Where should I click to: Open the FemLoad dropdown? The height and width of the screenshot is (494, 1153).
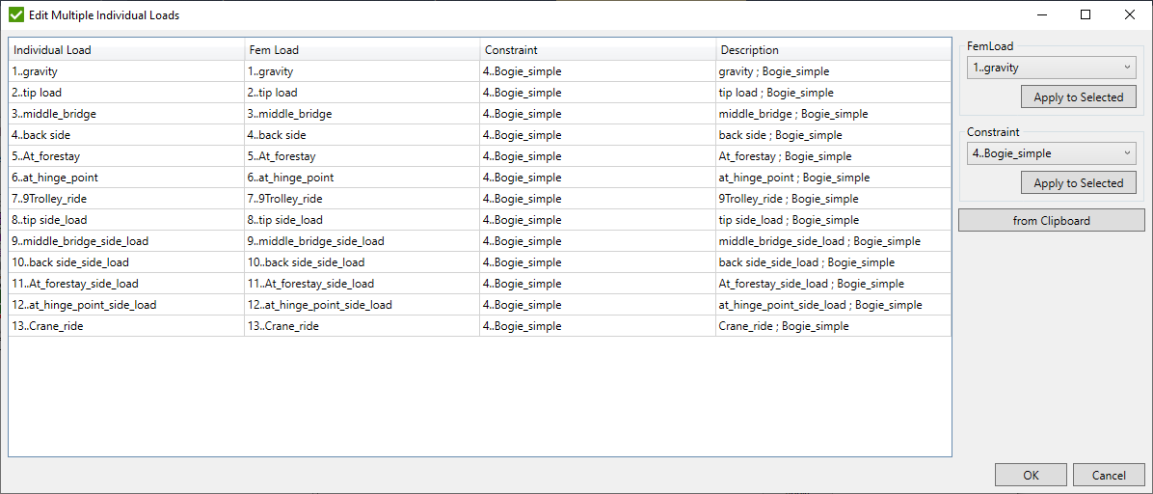[x=1052, y=68]
